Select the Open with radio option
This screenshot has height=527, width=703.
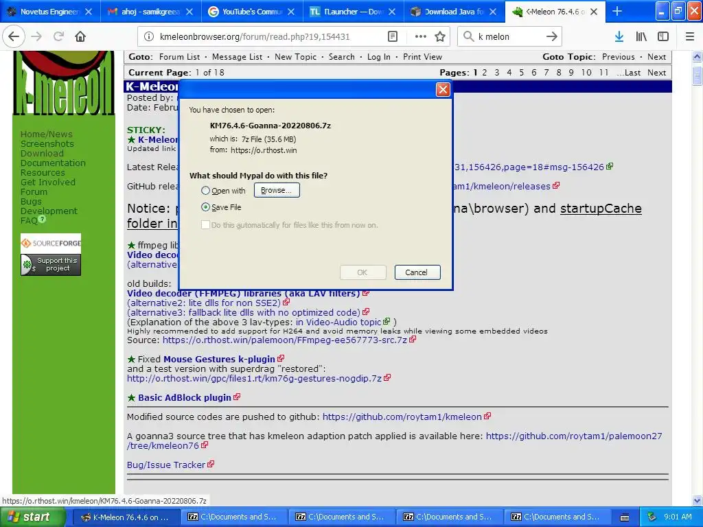(x=205, y=191)
